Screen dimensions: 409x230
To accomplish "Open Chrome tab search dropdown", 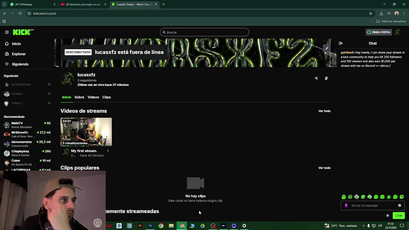I will (x=4, y=4).
